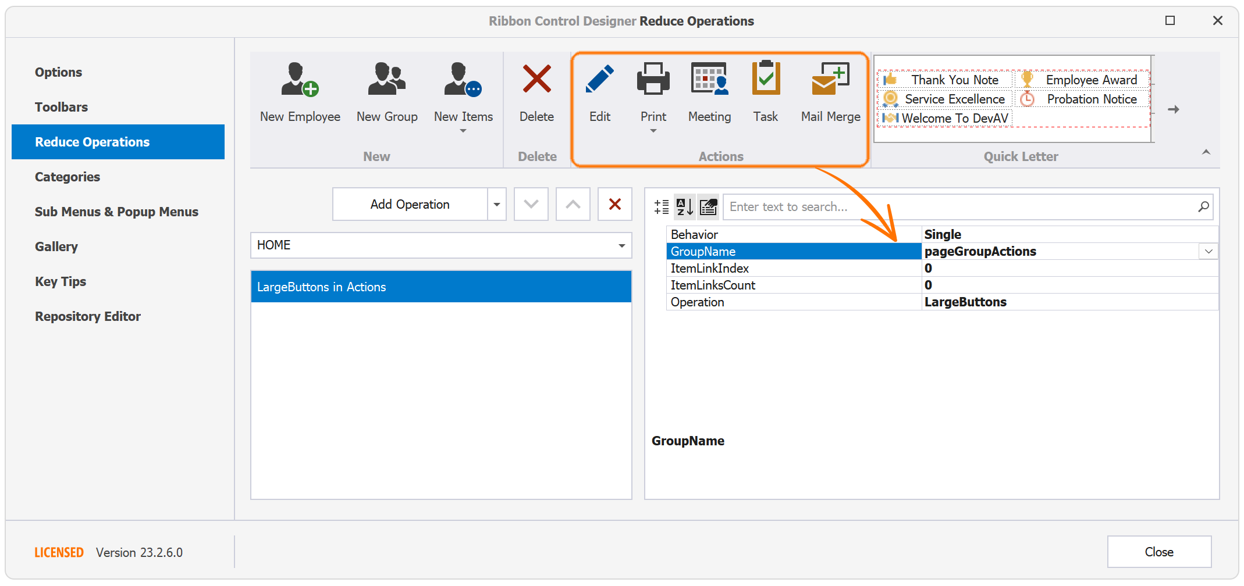The image size is (1244, 586).
Task: Open the Repository Editor page
Action: click(x=118, y=316)
